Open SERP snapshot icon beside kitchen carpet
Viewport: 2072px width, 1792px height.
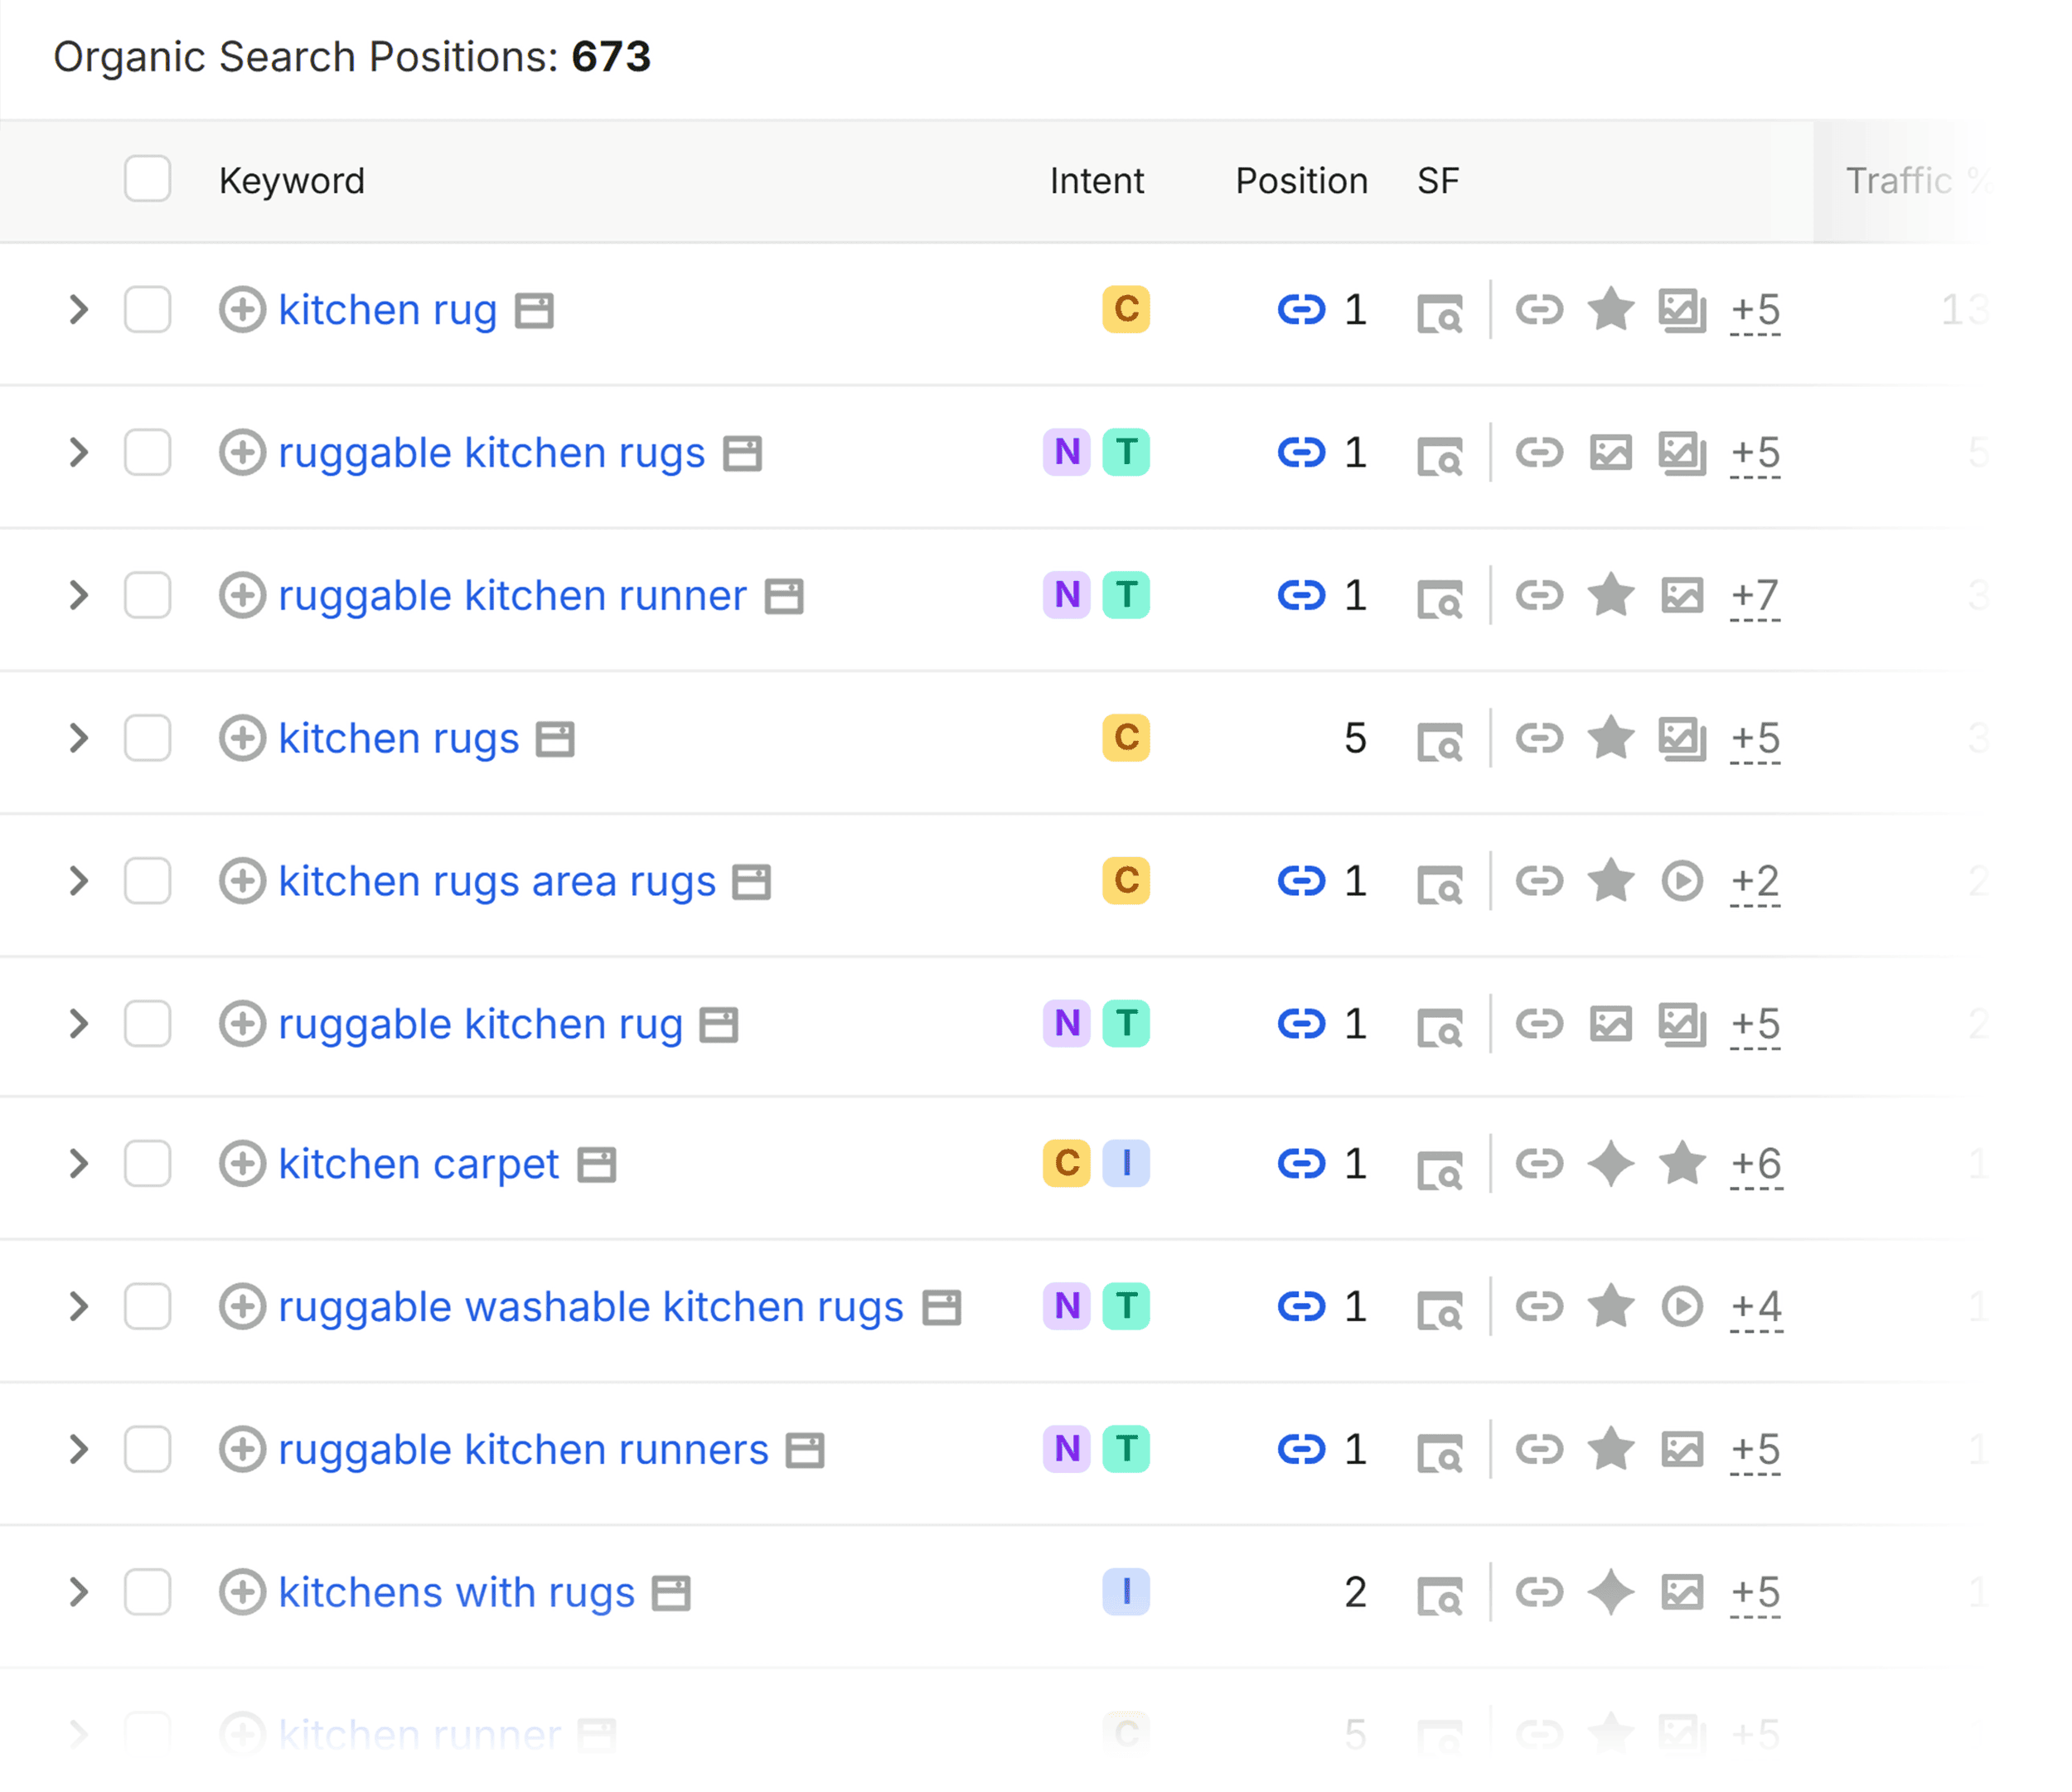click(x=596, y=1164)
